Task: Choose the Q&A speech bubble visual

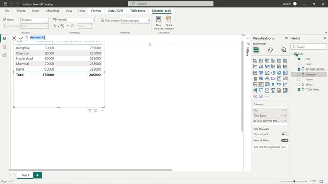Action: click(x=261, y=90)
